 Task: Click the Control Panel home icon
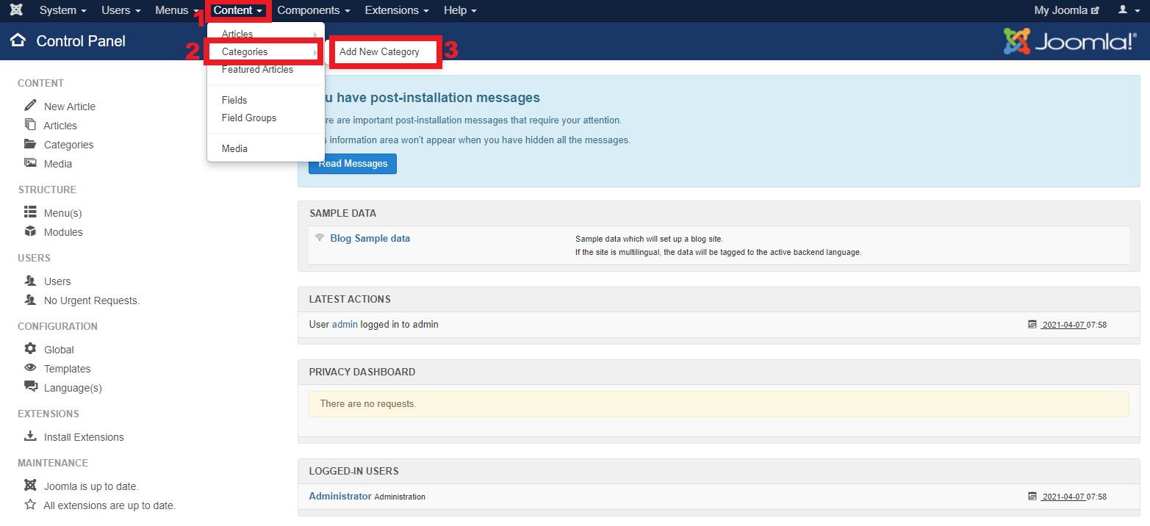point(18,41)
